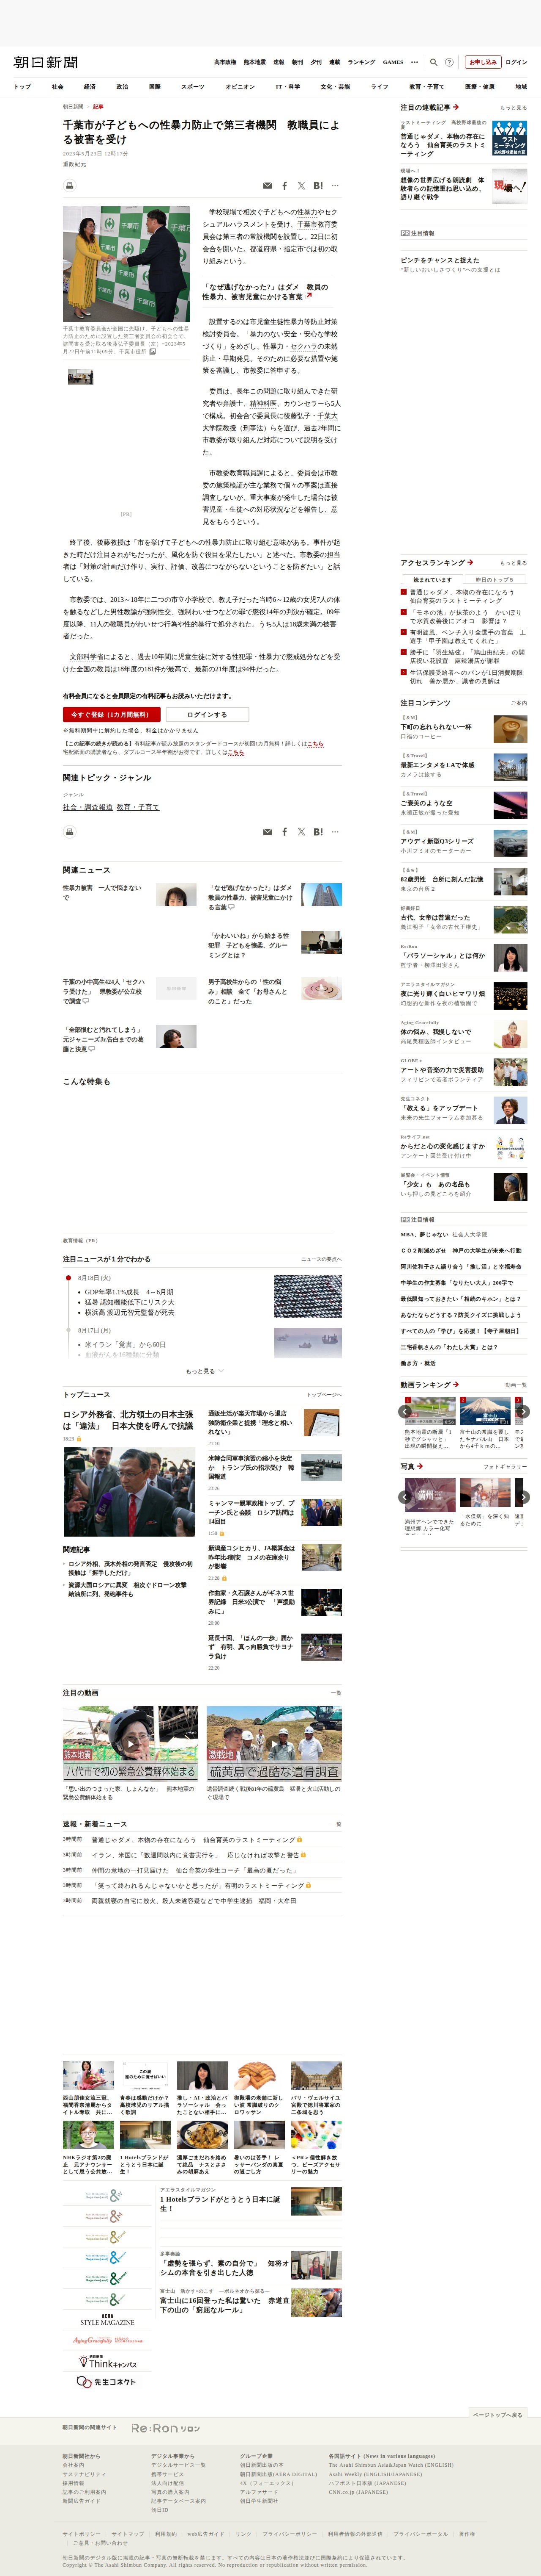This screenshot has height=2576, width=541.
Task: Open the 国際 section menu
Action: [x=155, y=87]
